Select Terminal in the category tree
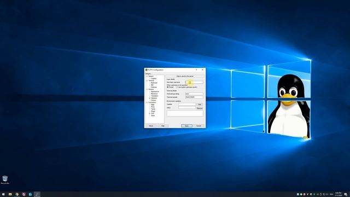Viewport: 350px width, 197px height. (151, 80)
